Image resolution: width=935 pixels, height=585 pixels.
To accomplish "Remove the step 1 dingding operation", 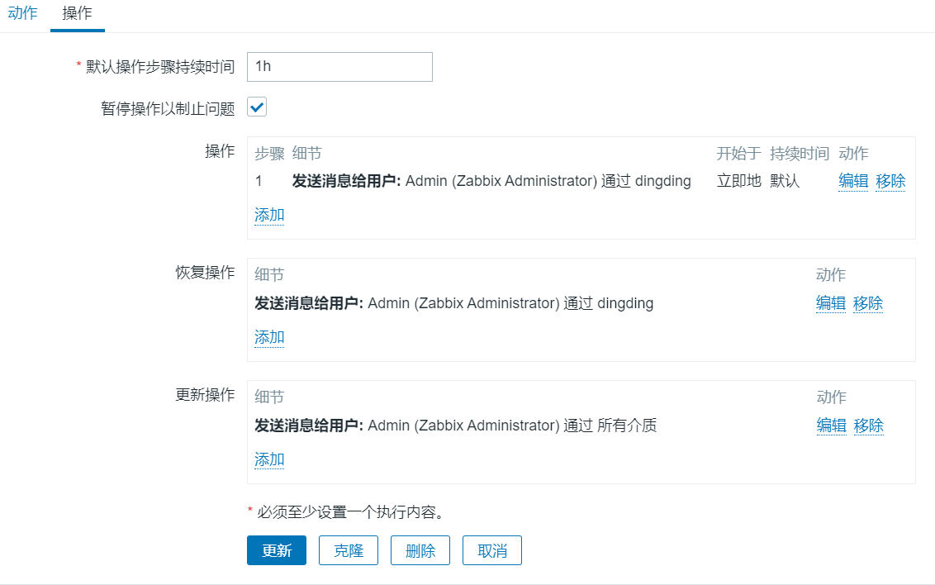I will pos(890,181).
